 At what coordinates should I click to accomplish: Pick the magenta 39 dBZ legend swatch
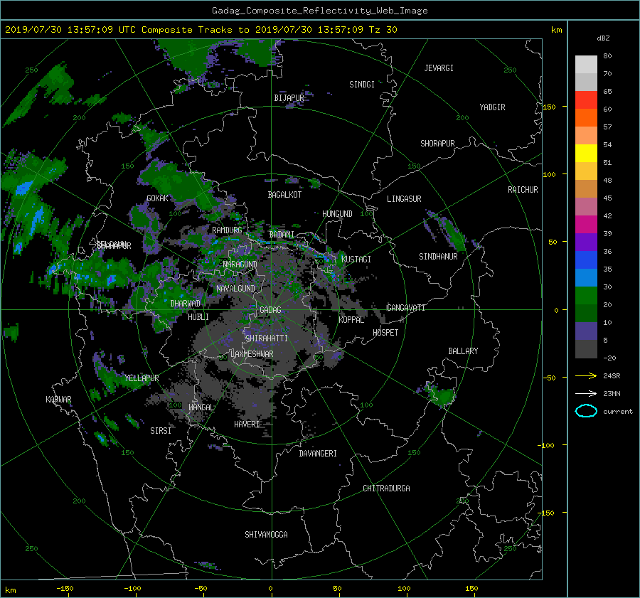point(586,225)
